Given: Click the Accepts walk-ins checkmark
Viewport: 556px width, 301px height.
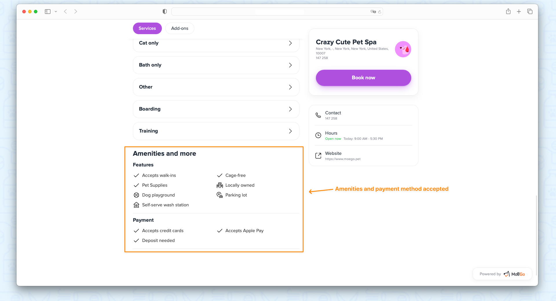Looking at the screenshot, I should pos(136,175).
